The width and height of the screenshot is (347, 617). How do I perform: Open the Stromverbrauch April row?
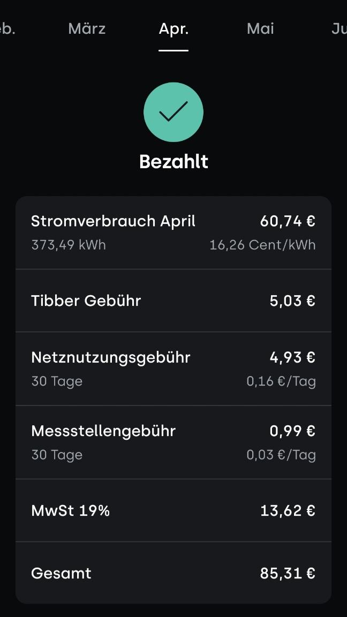[x=174, y=232]
